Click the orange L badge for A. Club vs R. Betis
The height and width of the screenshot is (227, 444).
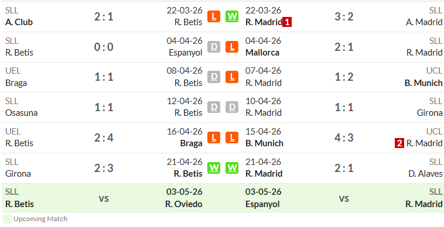click(x=214, y=16)
